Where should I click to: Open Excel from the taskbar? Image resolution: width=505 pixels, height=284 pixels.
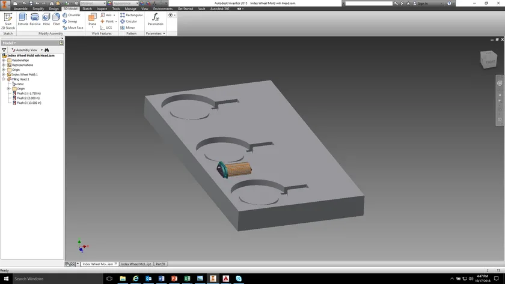187,279
